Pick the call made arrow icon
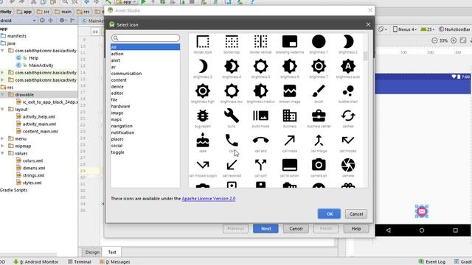The image size is (472, 265). tap(290, 141)
